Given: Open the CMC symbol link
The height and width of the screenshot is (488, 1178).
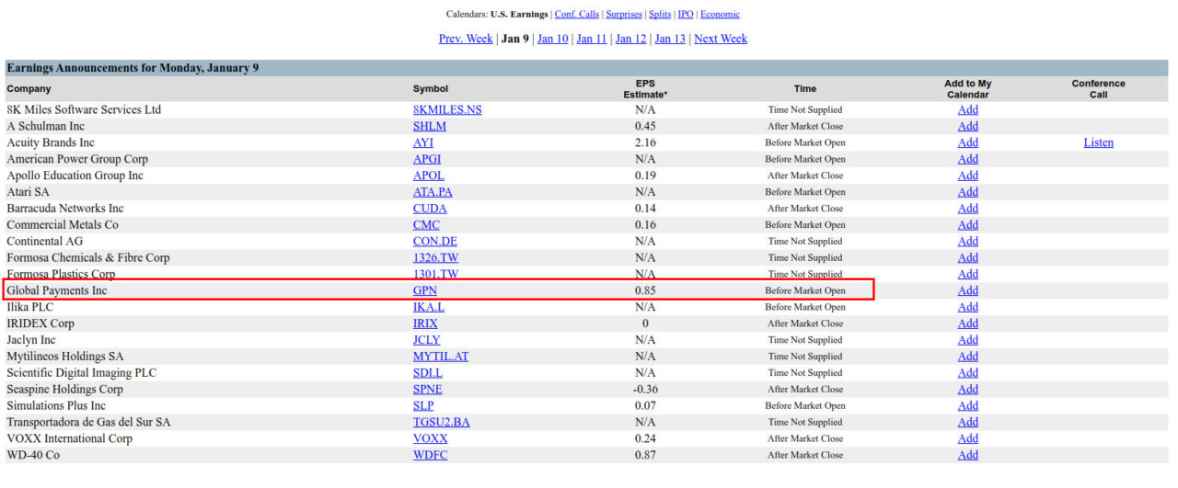Looking at the screenshot, I should 426,225.
